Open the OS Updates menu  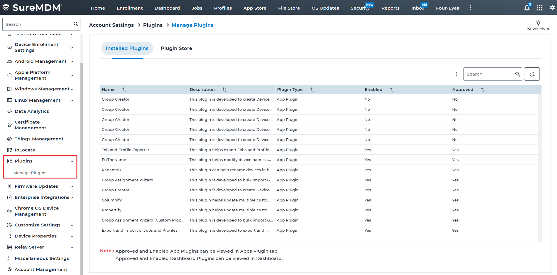pyautogui.click(x=325, y=8)
